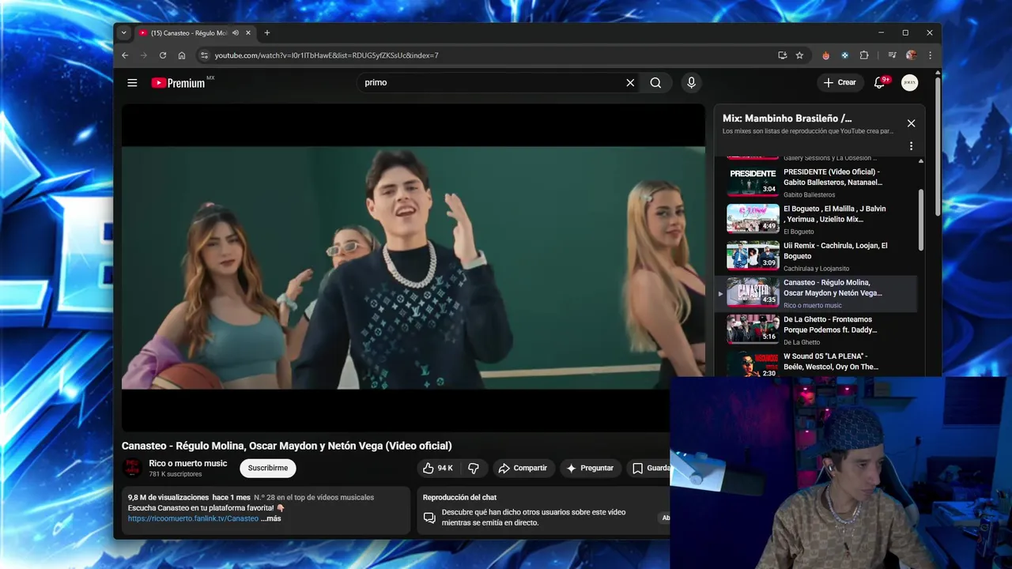Share the video via Compartir
Screen dimensions: 1012x569
click(x=523, y=468)
